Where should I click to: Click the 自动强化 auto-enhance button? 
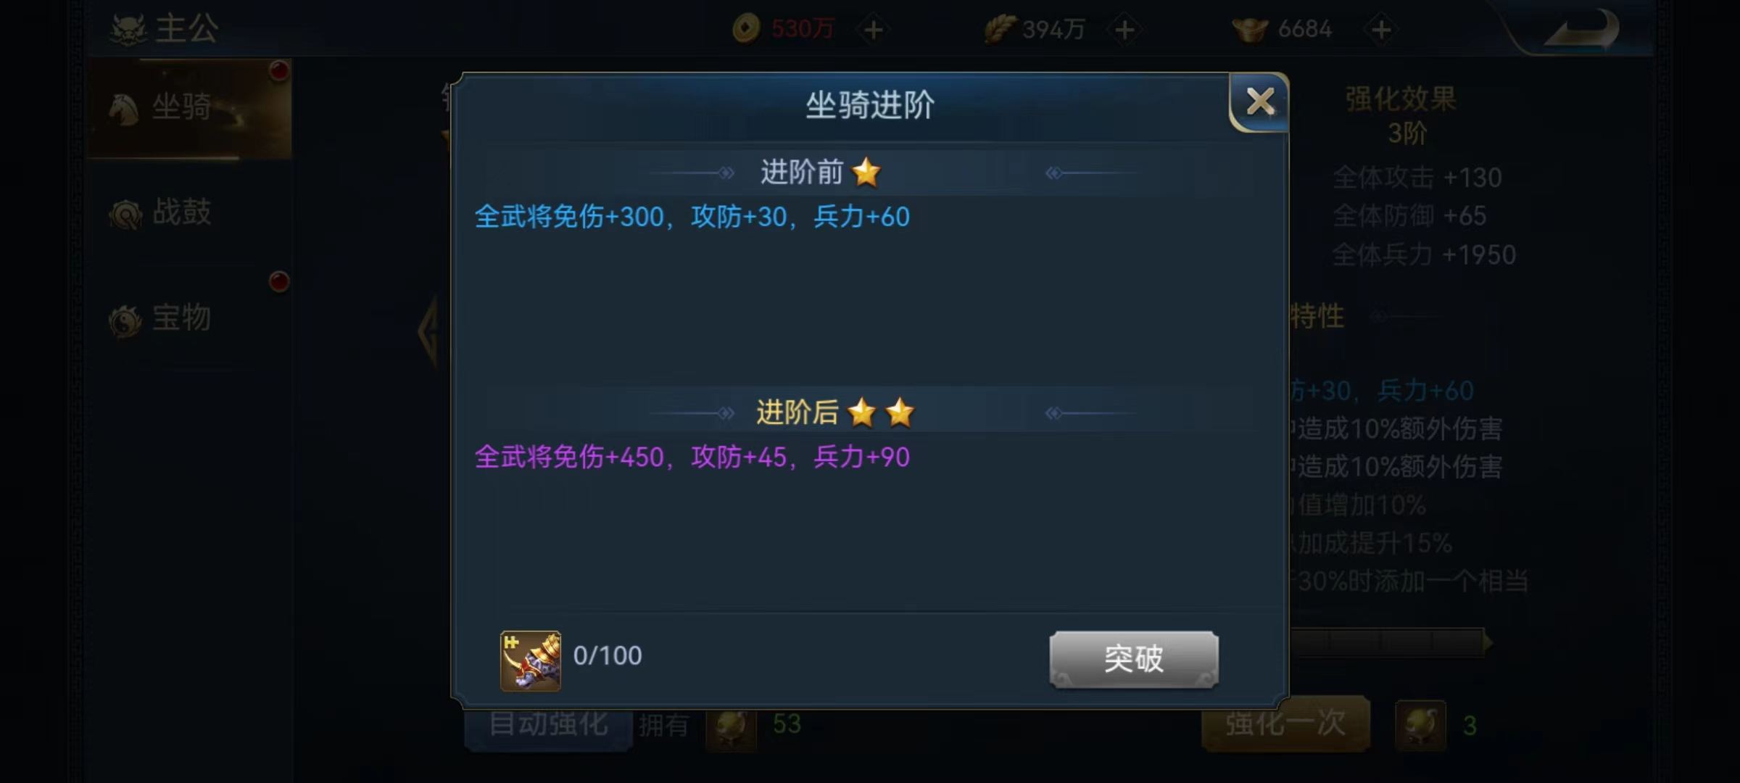click(548, 725)
